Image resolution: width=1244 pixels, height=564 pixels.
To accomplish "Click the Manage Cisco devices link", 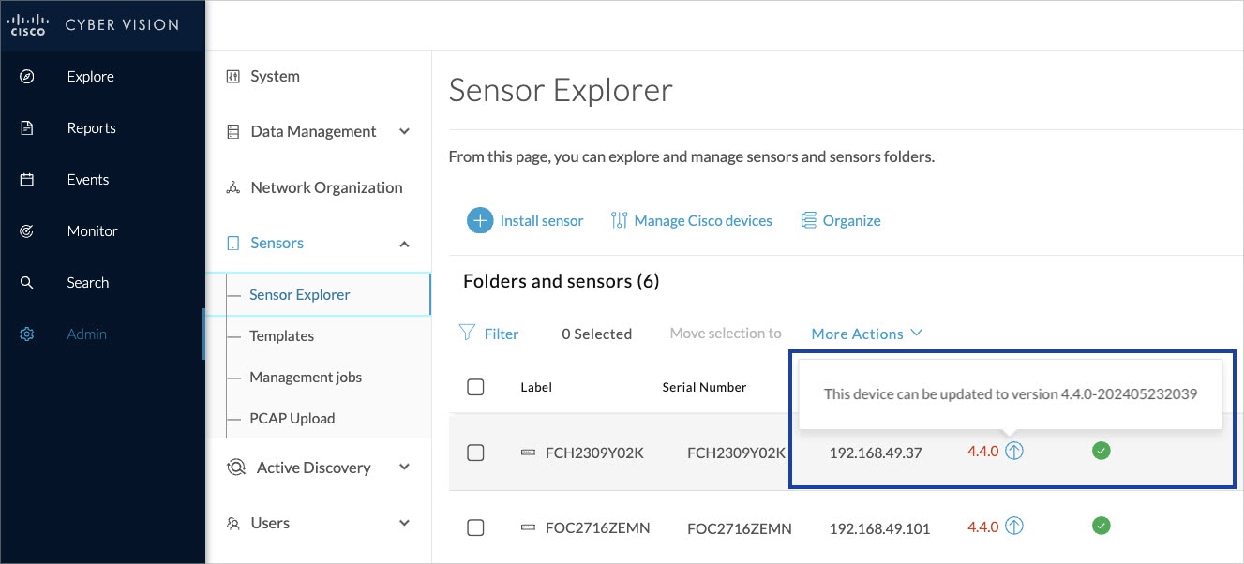I will coord(703,221).
